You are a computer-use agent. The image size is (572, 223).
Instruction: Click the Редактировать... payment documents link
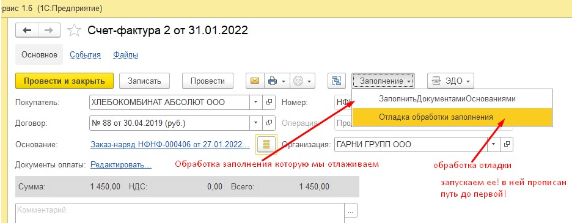pyautogui.click(x=121, y=165)
